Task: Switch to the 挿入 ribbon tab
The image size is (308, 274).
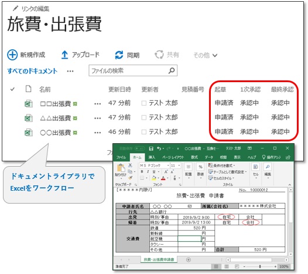Action: click(152, 157)
